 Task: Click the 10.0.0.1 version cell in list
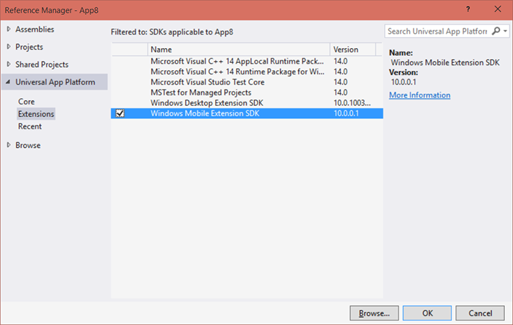[x=346, y=113]
